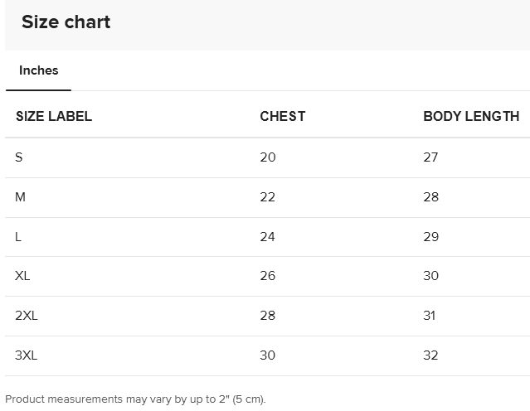Select the 2XL size label
This screenshot has width=530, height=411.
pyautogui.click(x=26, y=316)
